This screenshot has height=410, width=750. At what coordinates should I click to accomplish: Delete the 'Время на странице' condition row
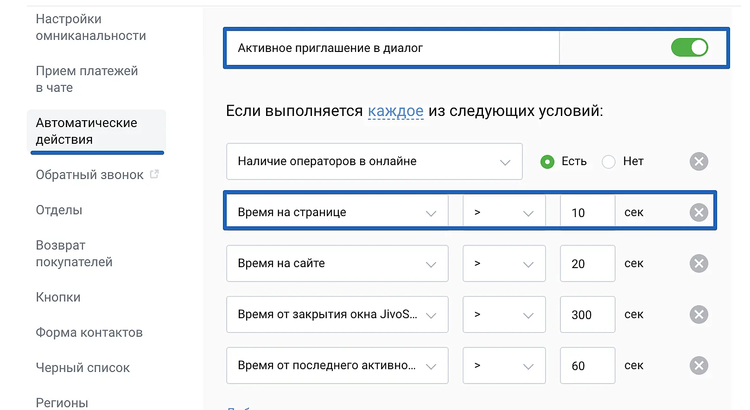(x=699, y=212)
